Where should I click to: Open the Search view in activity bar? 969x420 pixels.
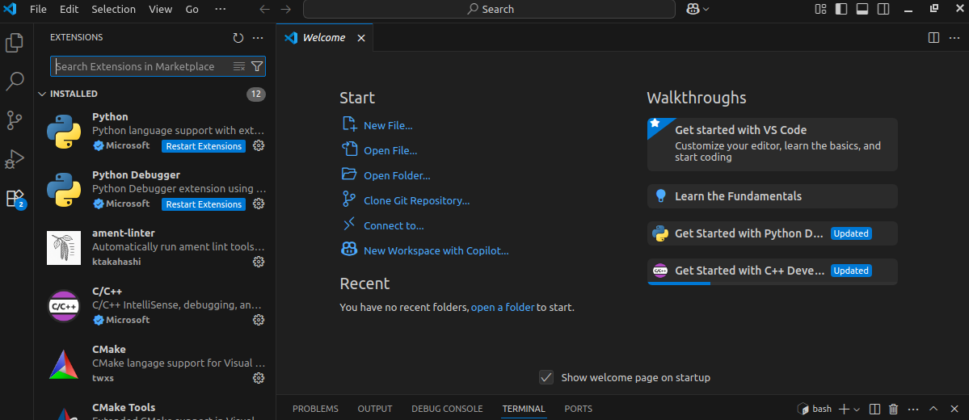click(x=15, y=81)
